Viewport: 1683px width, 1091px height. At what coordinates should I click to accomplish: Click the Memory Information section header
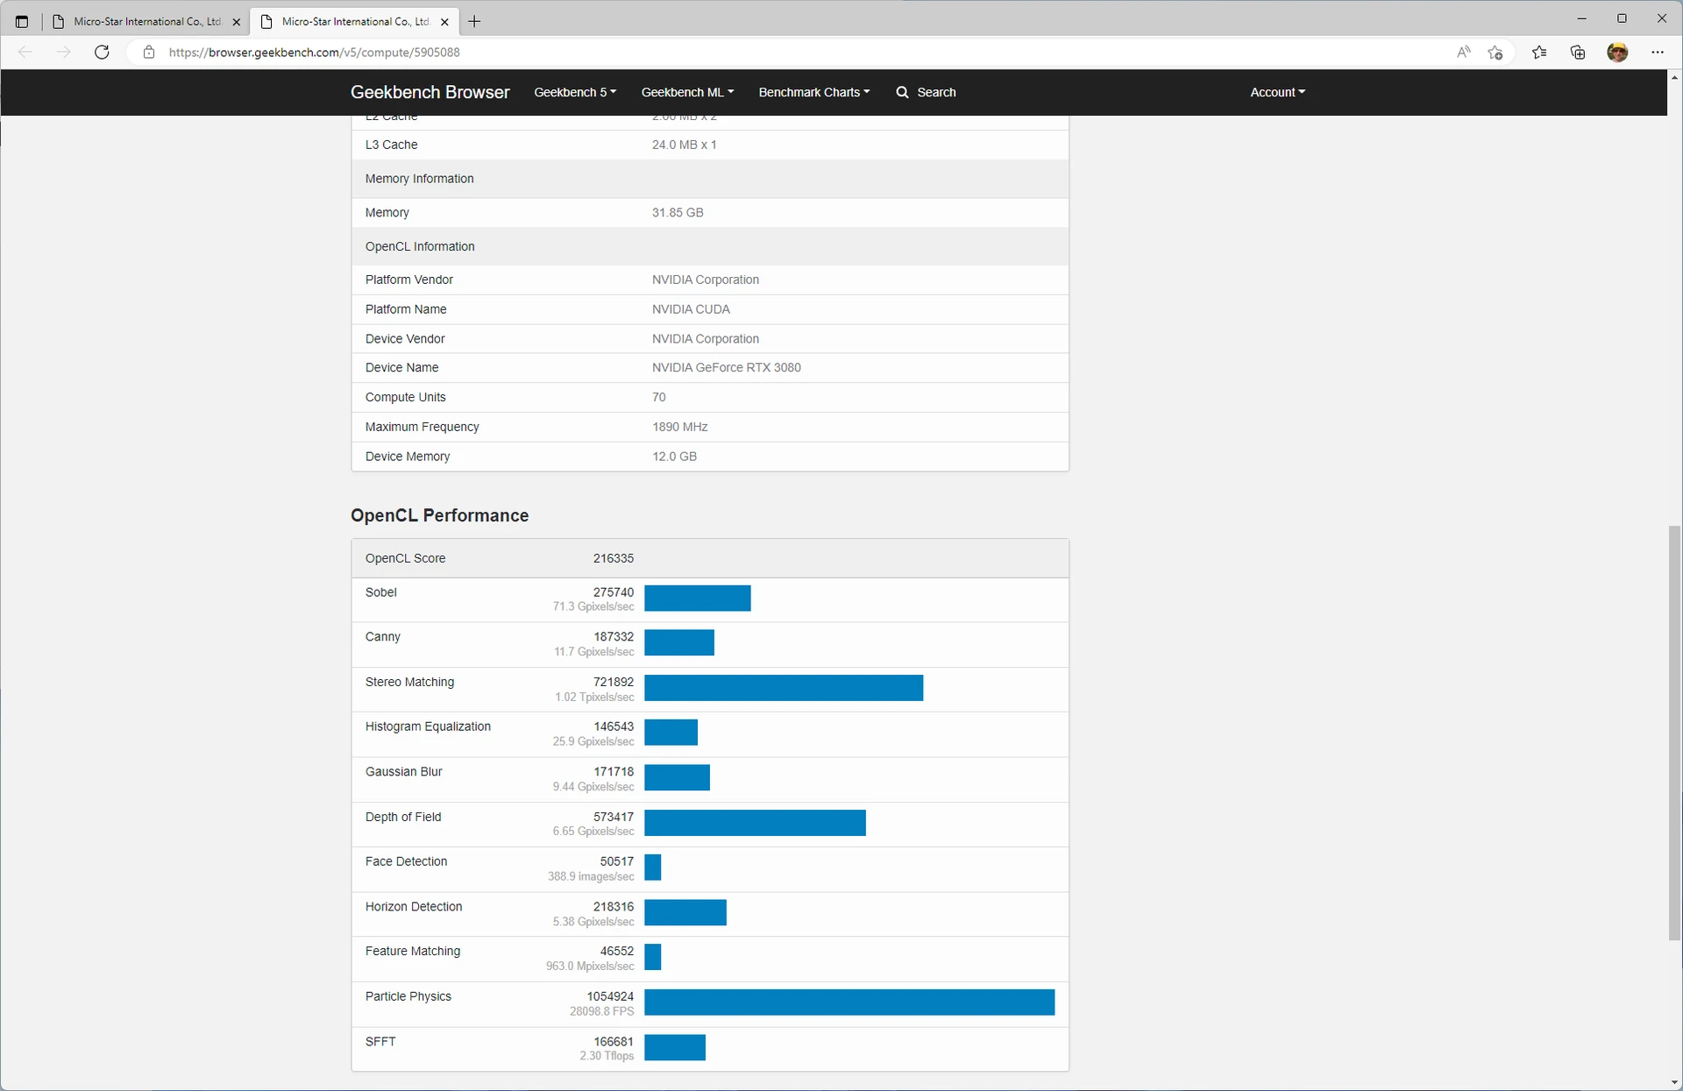[710, 179]
